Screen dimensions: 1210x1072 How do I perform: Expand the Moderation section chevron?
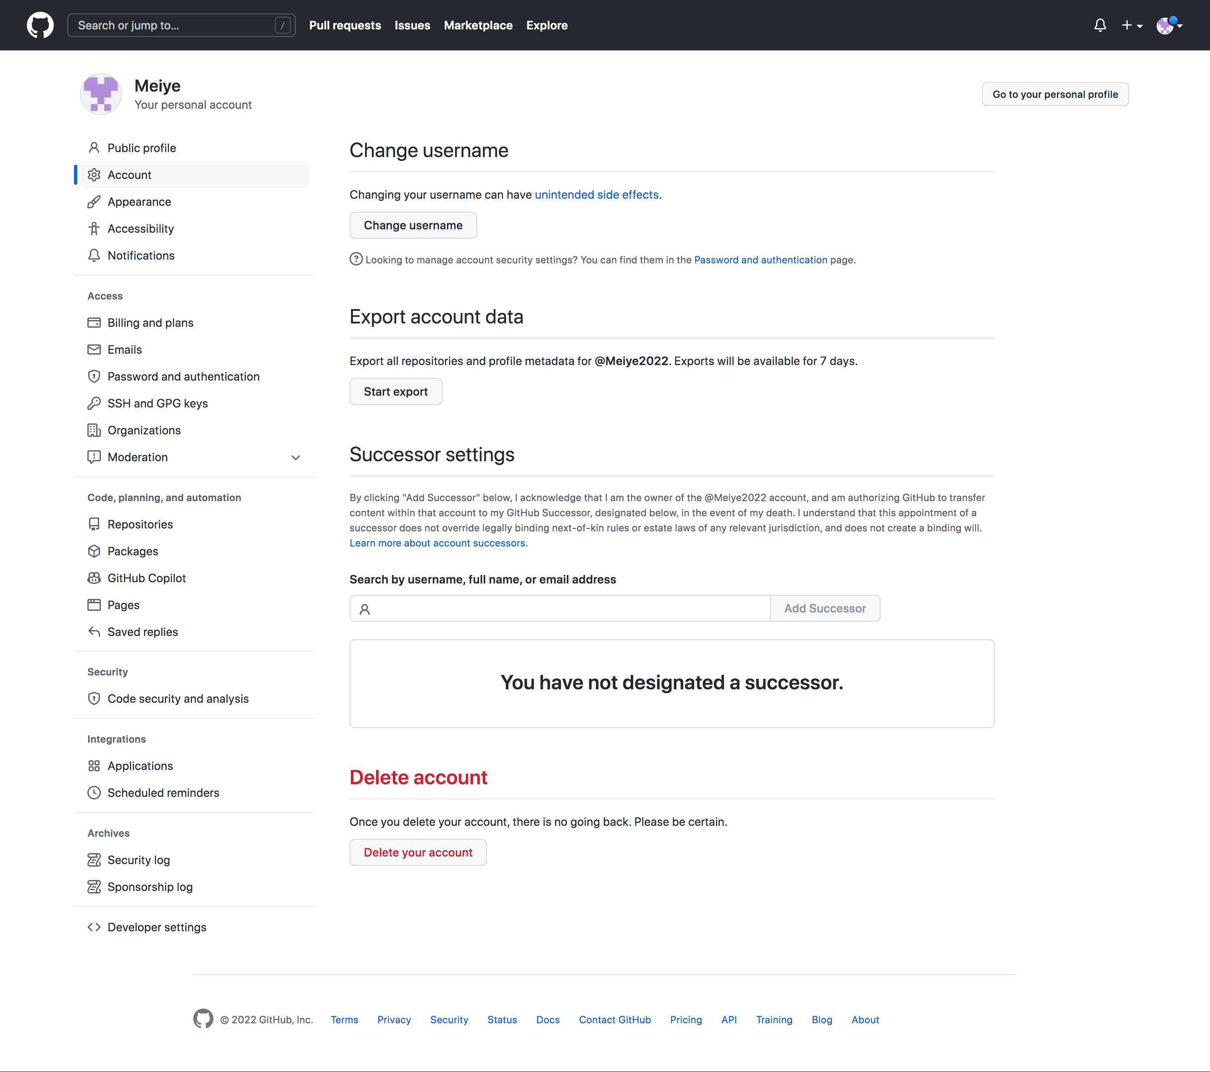coord(296,457)
